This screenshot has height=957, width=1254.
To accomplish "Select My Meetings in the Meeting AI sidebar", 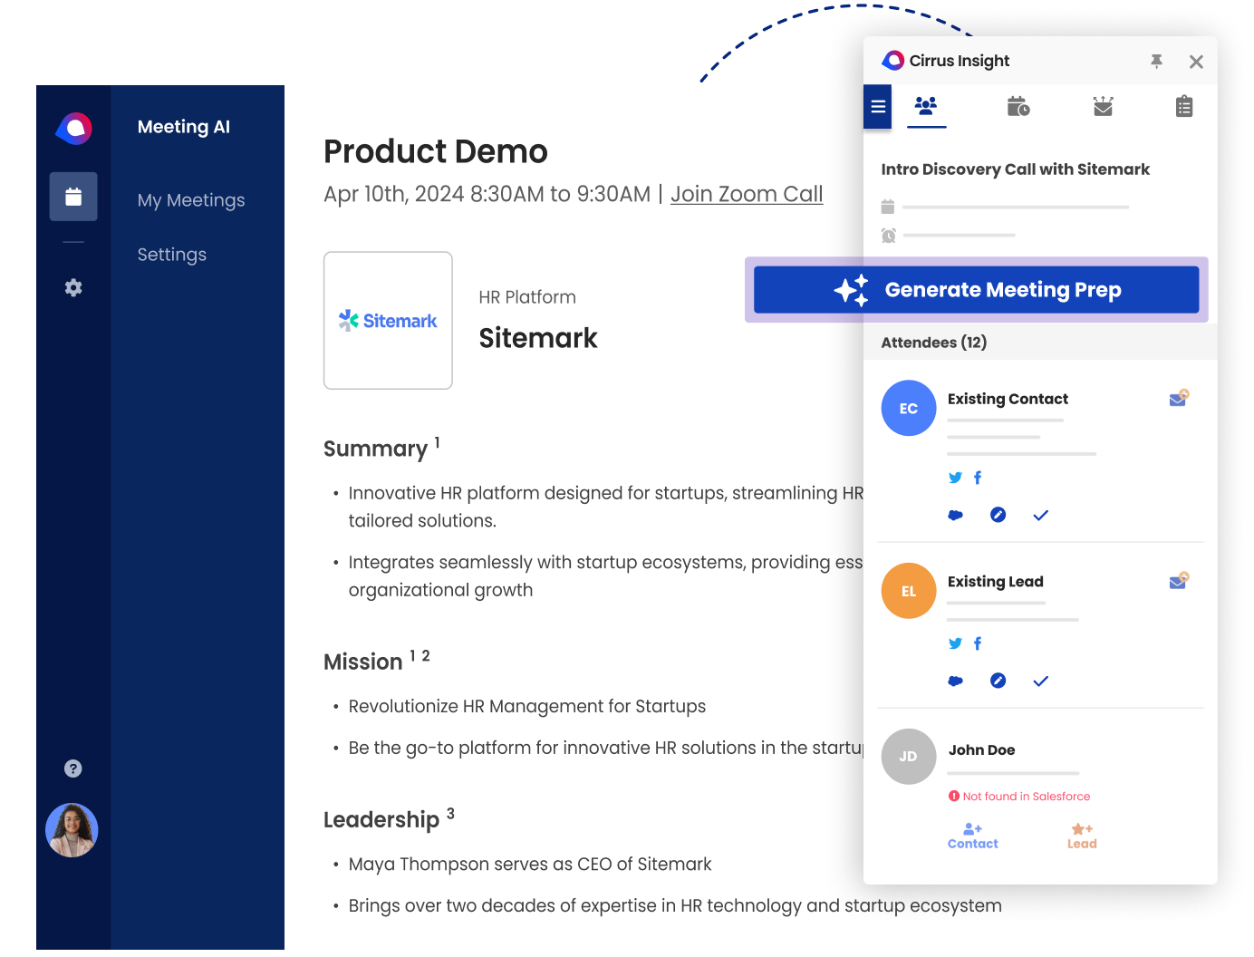I will 191,200.
